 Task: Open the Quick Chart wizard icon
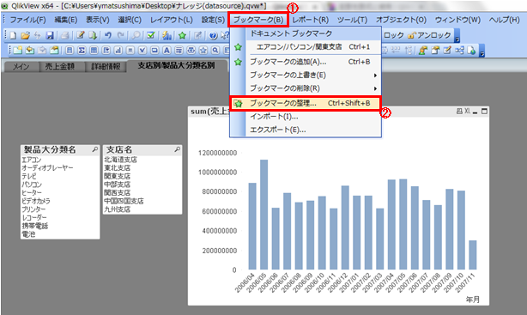click(167, 35)
